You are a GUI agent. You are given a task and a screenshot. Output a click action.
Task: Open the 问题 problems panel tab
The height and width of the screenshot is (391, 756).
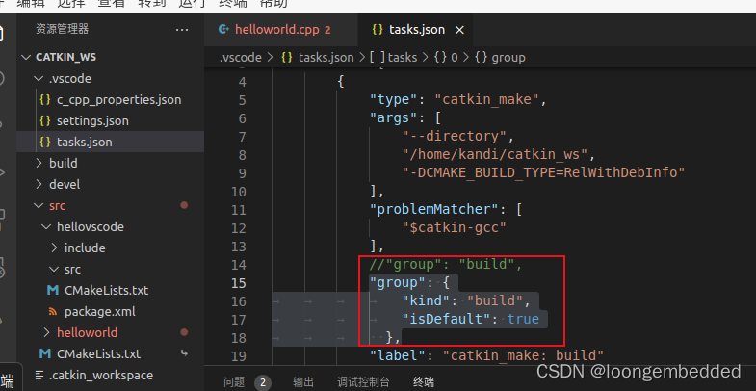234,382
